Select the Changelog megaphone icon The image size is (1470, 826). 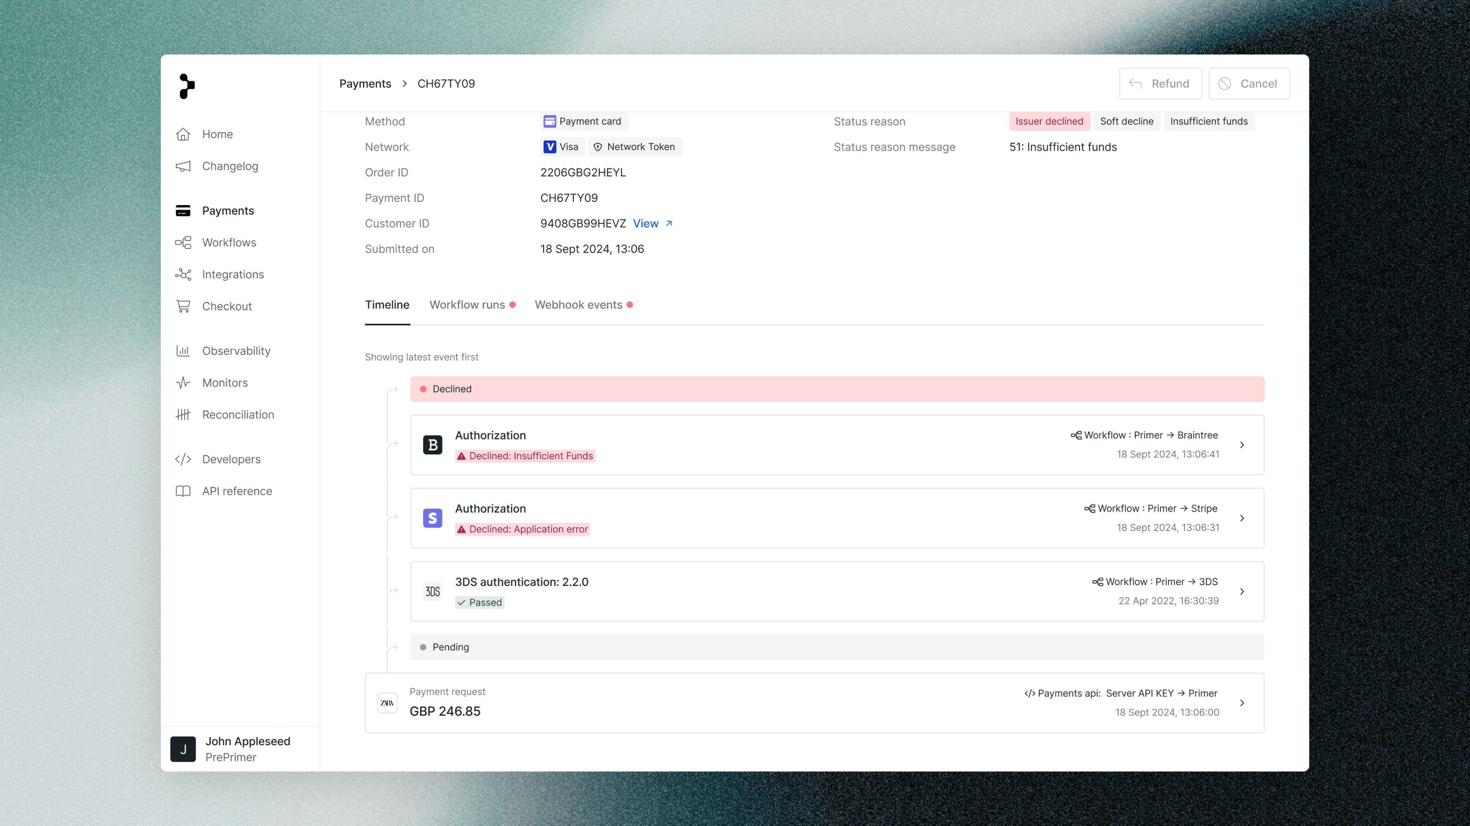click(183, 166)
